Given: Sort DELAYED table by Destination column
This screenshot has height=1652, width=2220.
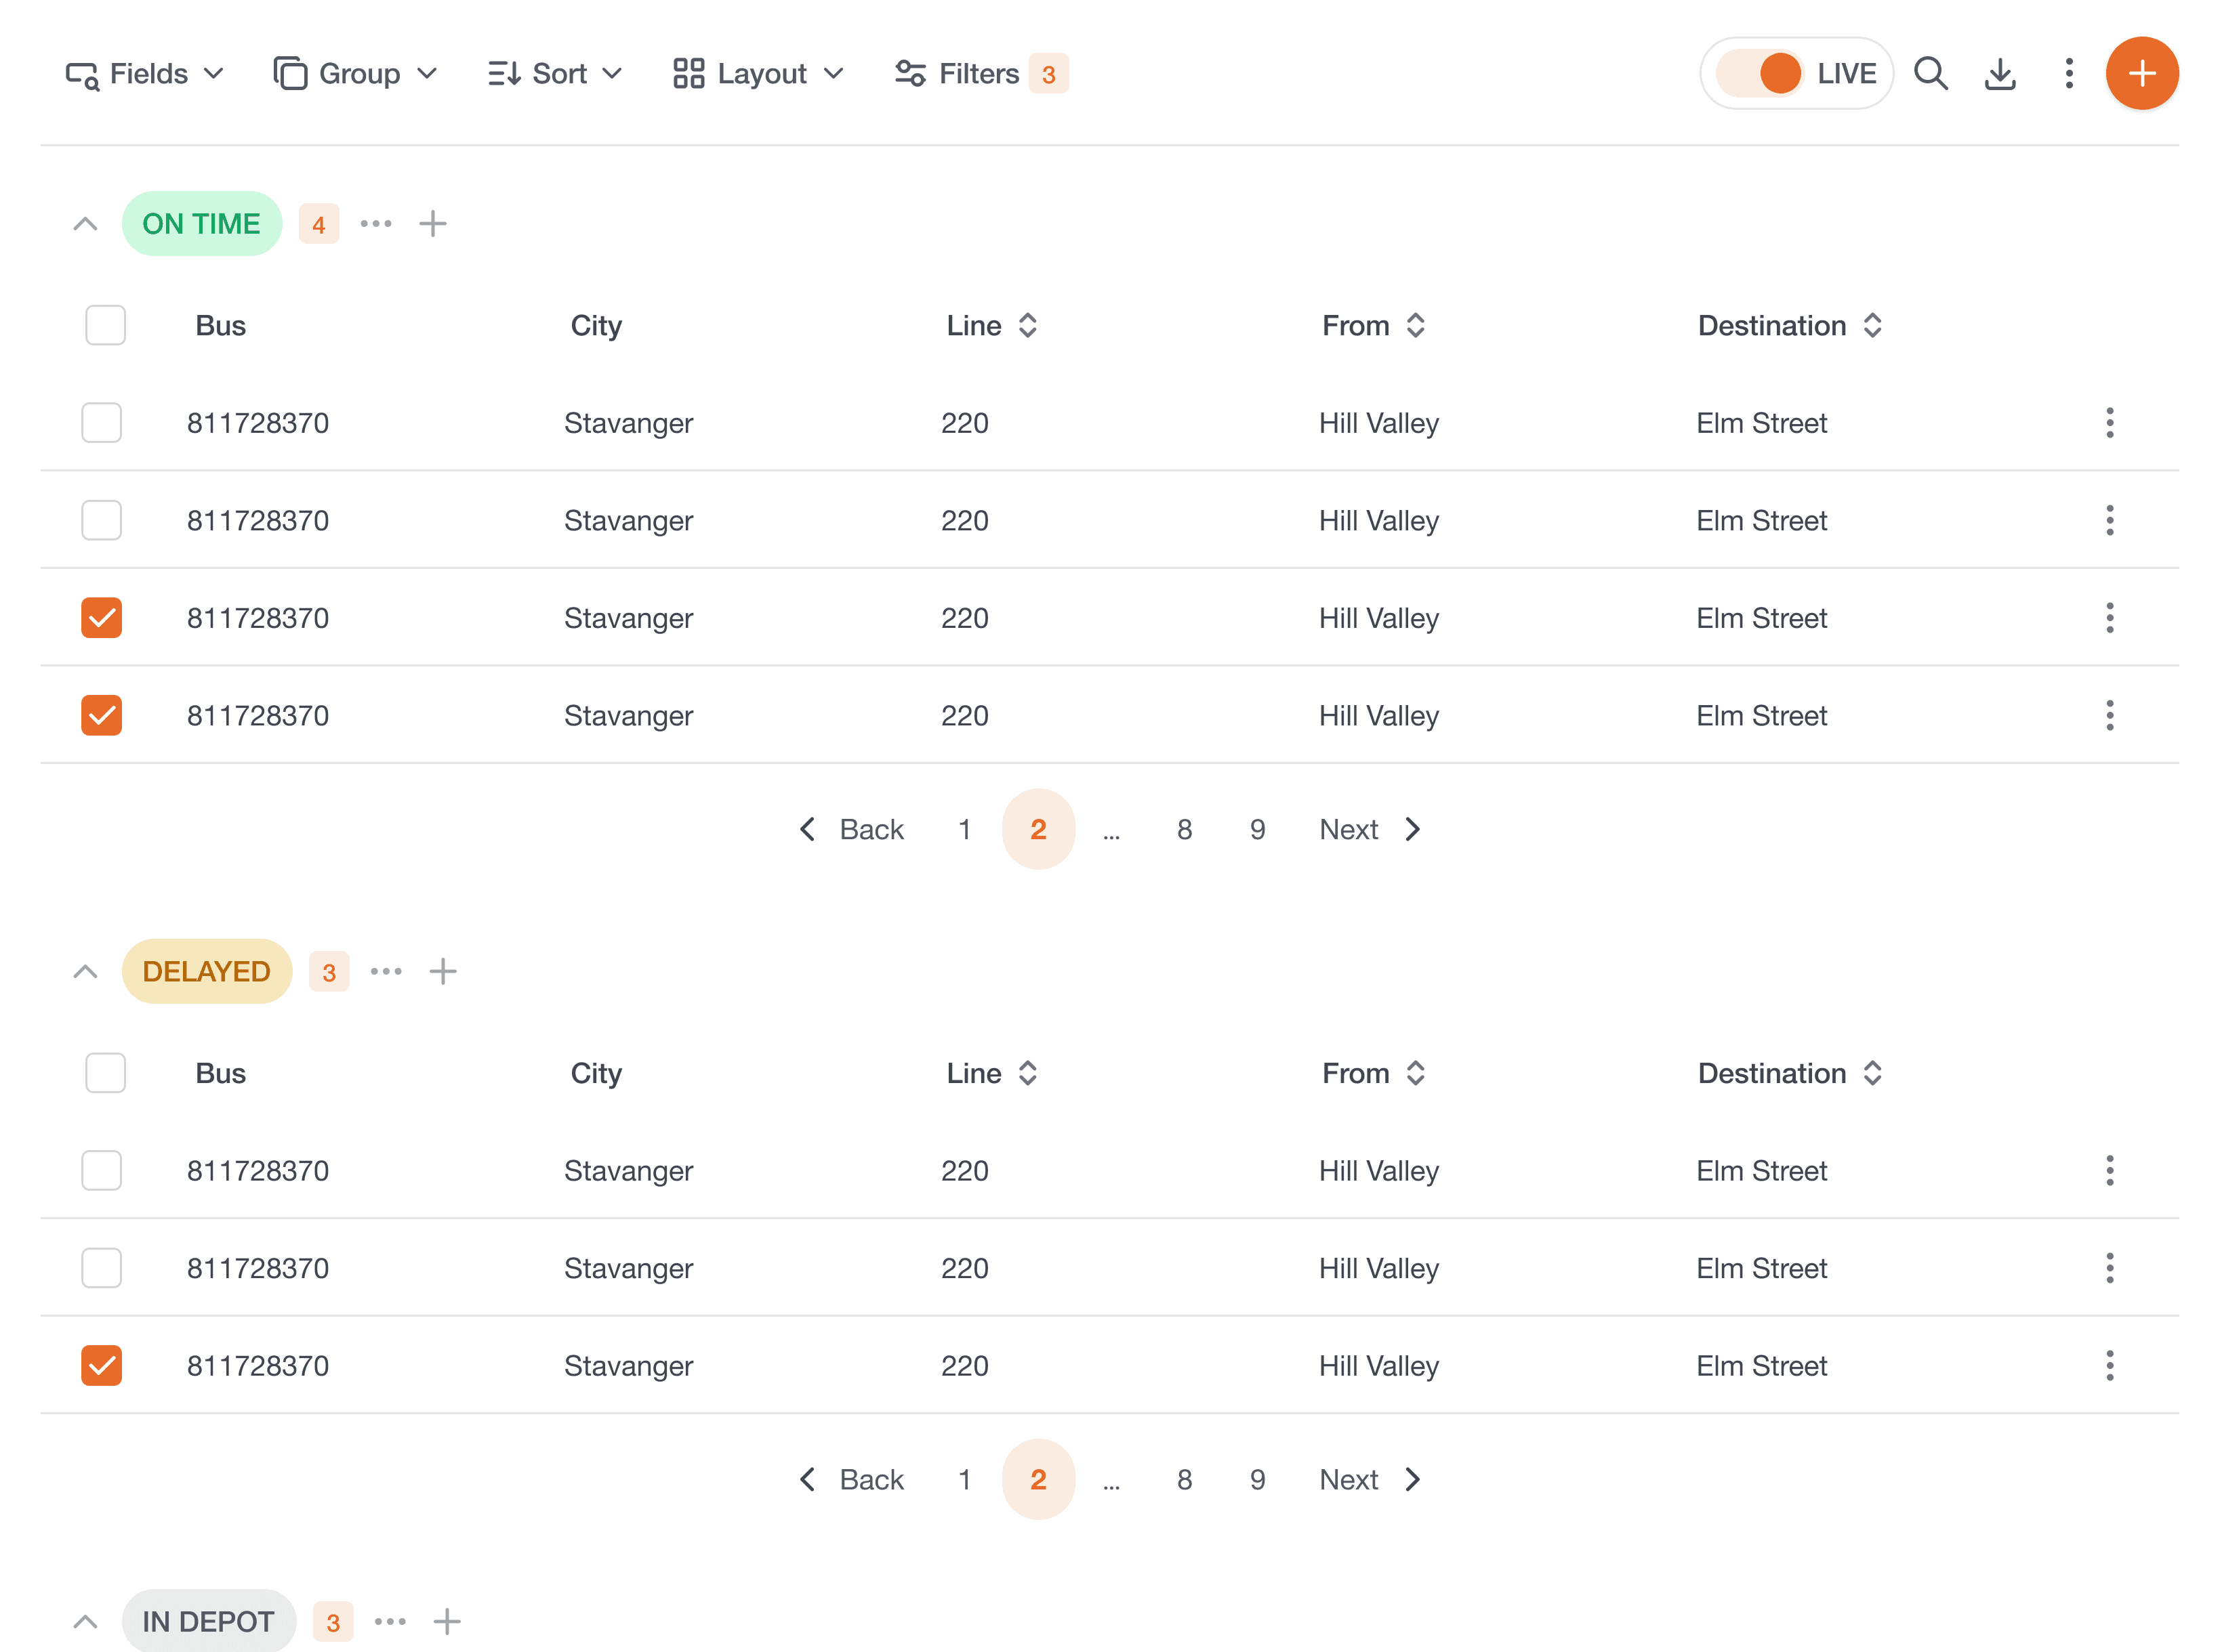Looking at the screenshot, I should [x=1872, y=1073].
